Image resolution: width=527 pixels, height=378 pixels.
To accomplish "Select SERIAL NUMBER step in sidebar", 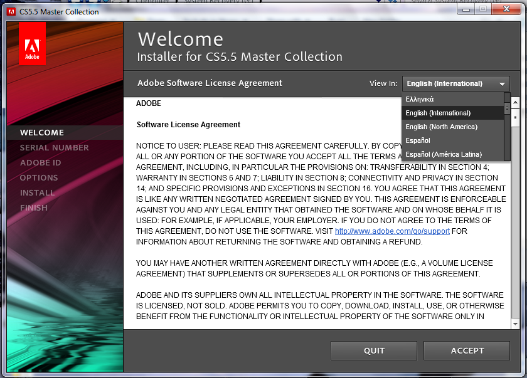I will [55, 148].
